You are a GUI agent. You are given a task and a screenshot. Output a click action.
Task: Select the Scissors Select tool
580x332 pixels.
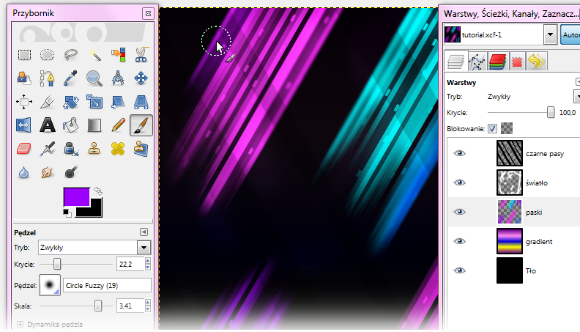pyautogui.click(x=141, y=54)
